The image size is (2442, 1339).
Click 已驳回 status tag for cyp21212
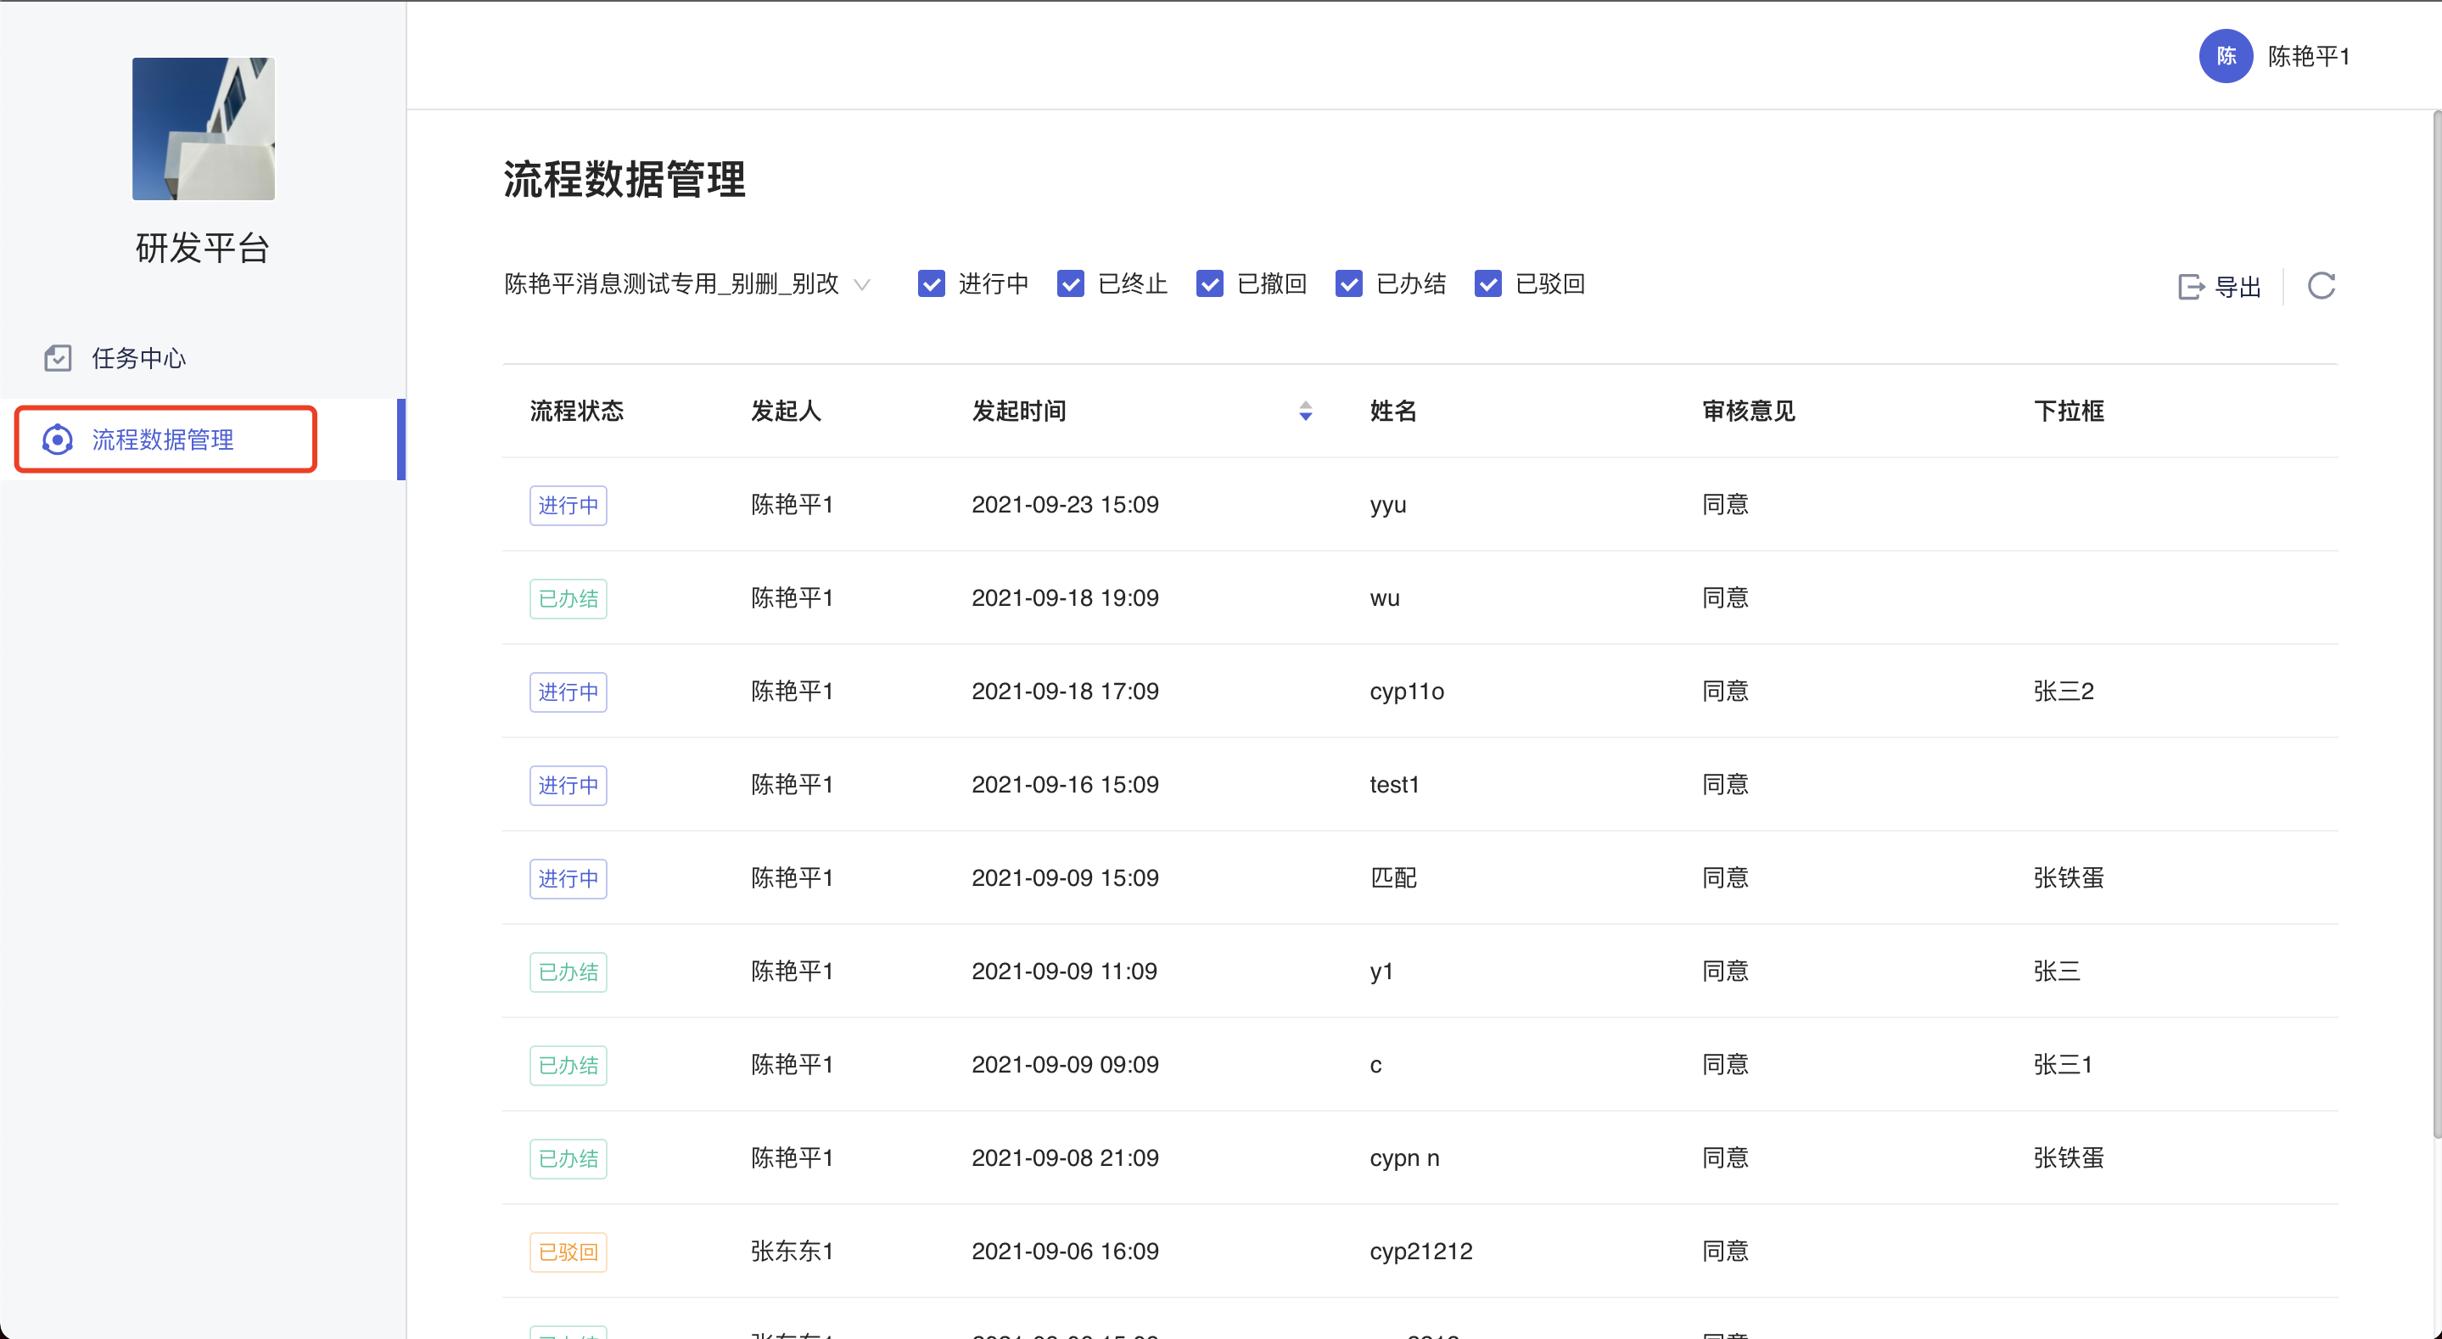pyautogui.click(x=568, y=1252)
